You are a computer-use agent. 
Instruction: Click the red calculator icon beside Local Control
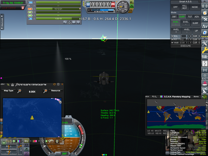click(x=23, y=8)
